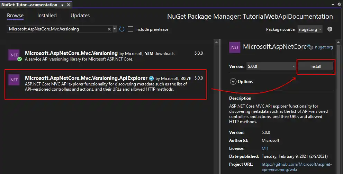Refresh the package search results
The height and width of the screenshot is (174, 343).
(122, 29)
